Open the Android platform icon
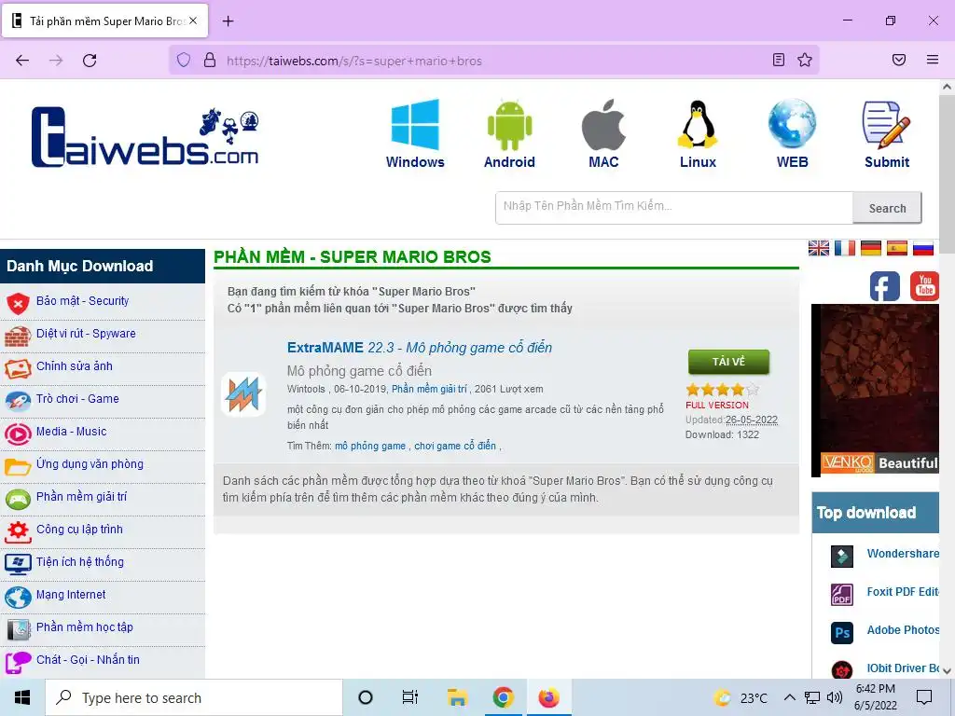 tap(510, 125)
